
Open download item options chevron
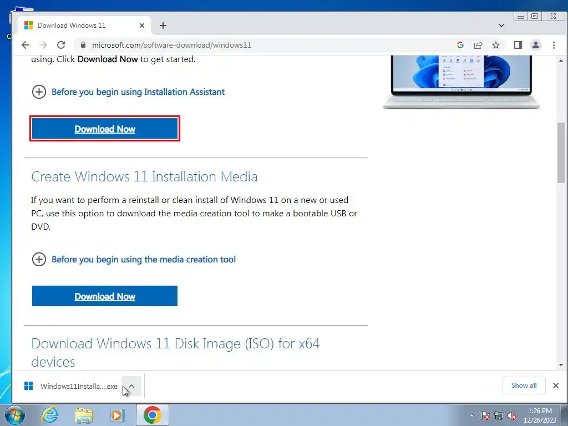(131, 386)
